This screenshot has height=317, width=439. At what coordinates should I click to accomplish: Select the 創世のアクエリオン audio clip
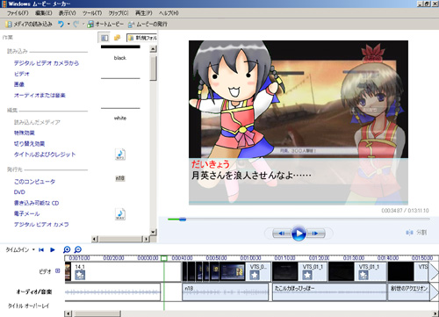click(x=409, y=292)
